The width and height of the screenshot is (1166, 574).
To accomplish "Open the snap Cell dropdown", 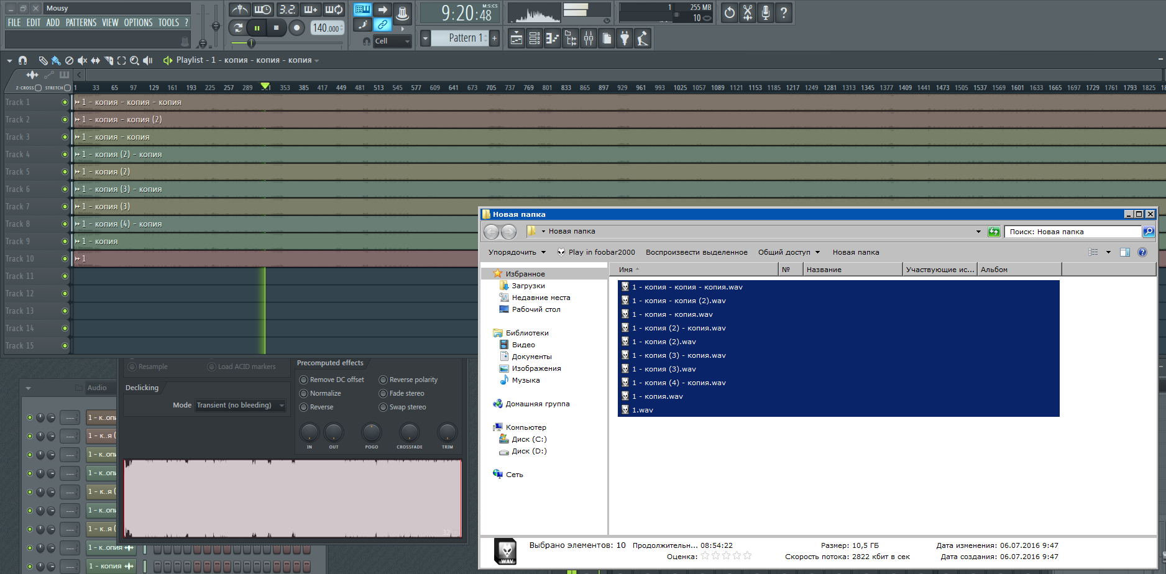I will [392, 41].
